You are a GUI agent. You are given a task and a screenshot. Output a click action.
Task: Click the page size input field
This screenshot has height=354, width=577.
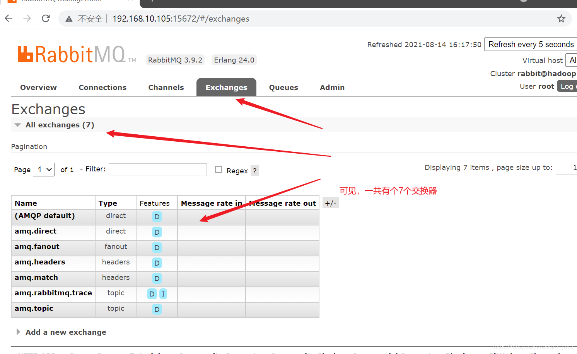pyautogui.click(x=566, y=168)
